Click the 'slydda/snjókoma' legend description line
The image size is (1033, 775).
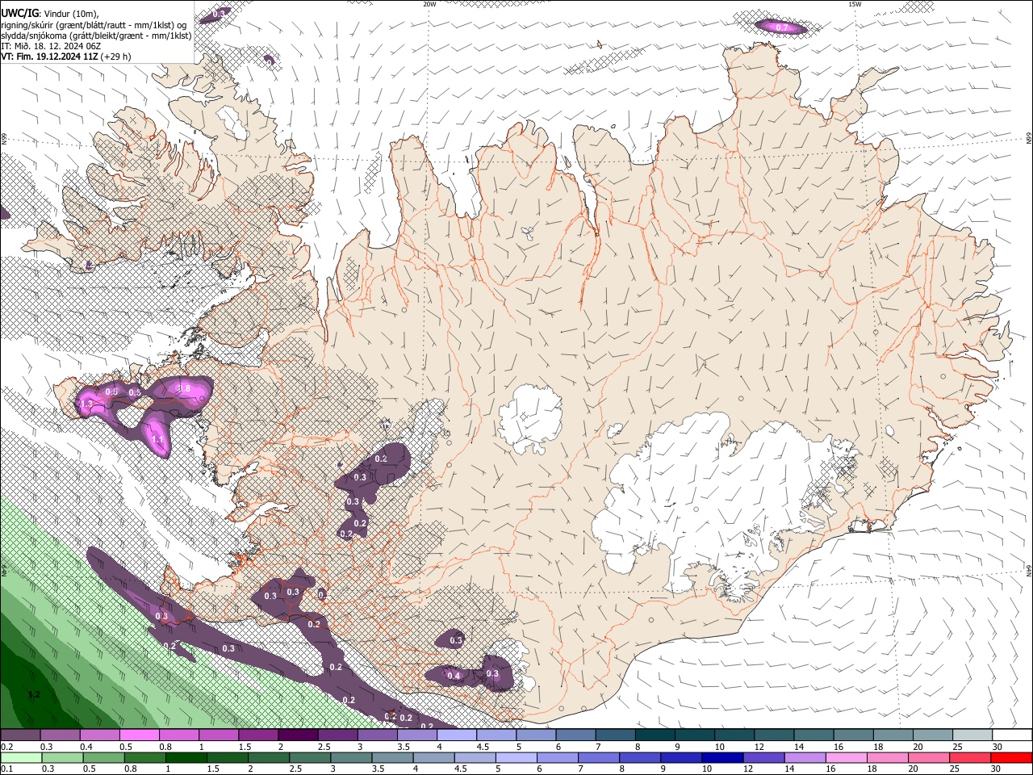pyautogui.click(x=96, y=36)
